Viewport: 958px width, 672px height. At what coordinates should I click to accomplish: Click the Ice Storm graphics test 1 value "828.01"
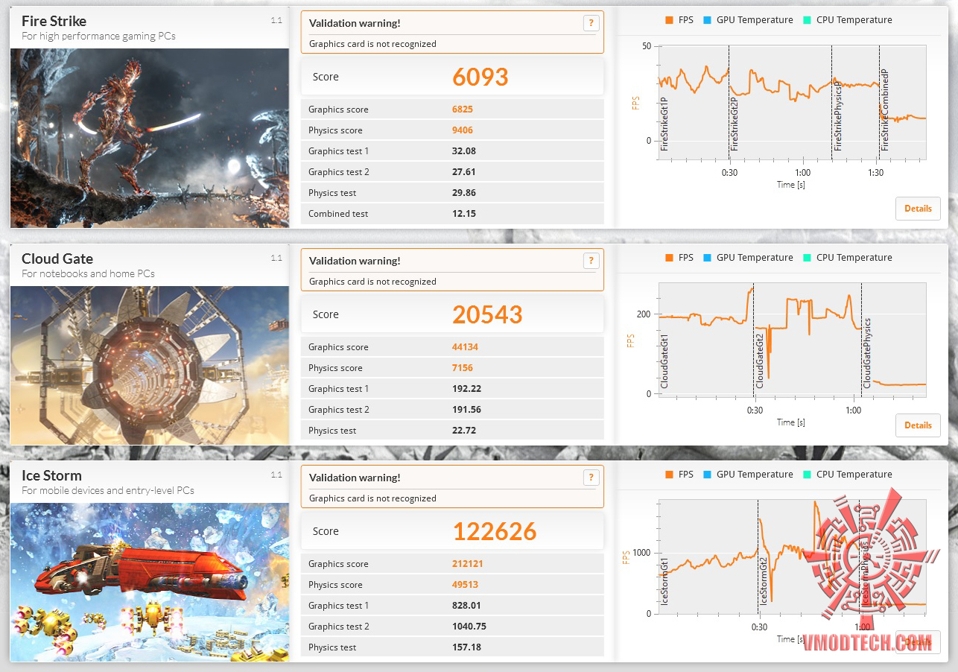pos(467,606)
